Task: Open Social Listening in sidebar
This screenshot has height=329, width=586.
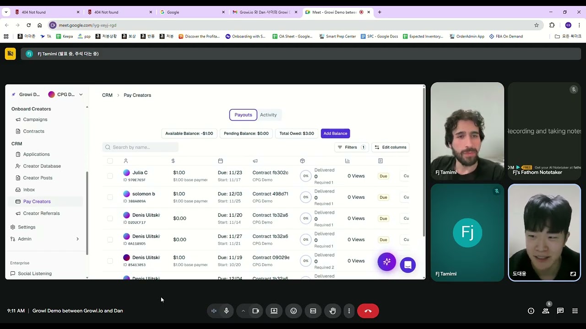Action: click(x=34, y=274)
